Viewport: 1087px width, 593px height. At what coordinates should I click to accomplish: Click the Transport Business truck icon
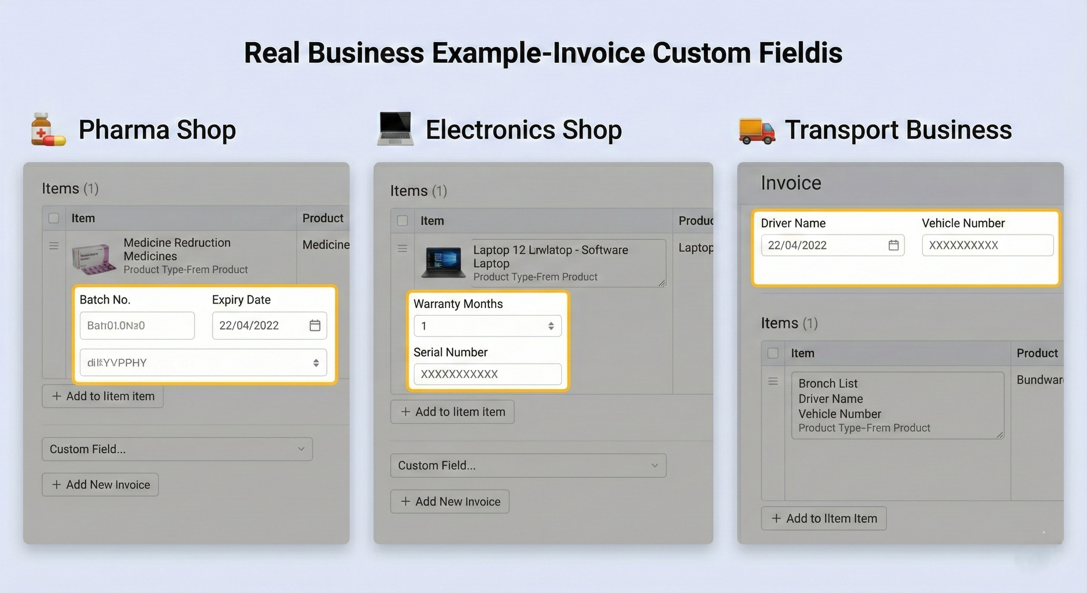pos(756,130)
